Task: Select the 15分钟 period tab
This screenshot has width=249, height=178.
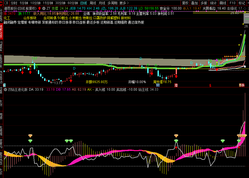Action: click(48, 3)
